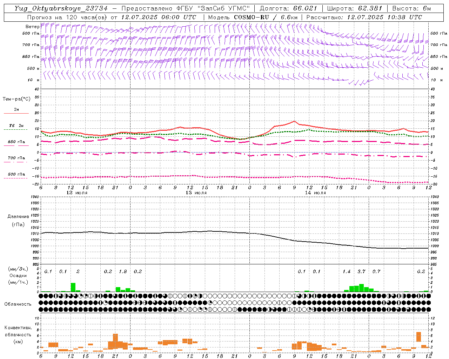Click precipitation value '1.8'

pos(123,271)
